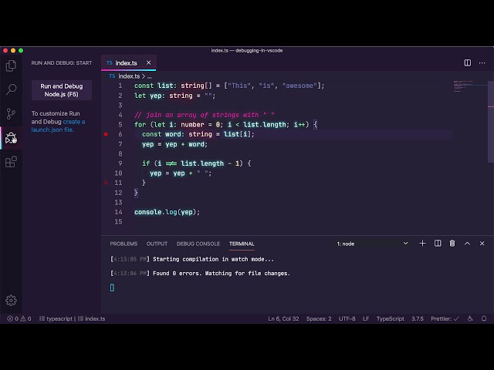This screenshot has width=494, height=370.
Task: Close the index.ts editor tab
Action: [149, 63]
